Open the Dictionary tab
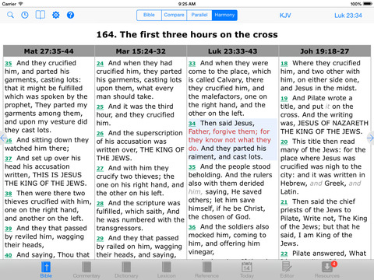This screenshot has height=280, width=374. (126, 270)
